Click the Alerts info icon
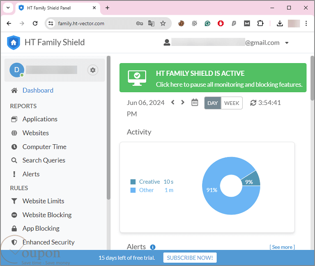This screenshot has height=266, width=315. click(153, 247)
